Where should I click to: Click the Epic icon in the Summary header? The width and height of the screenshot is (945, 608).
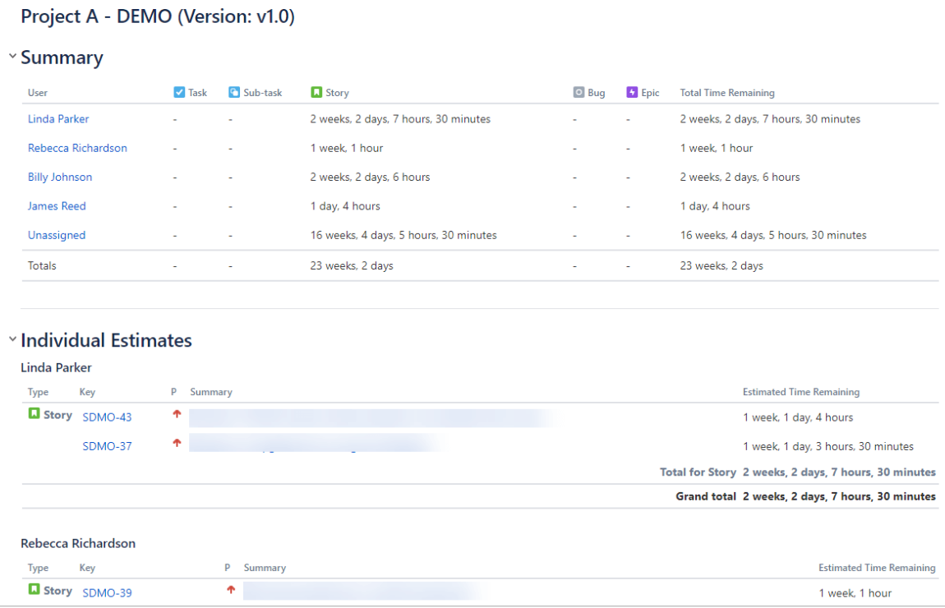(634, 92)
